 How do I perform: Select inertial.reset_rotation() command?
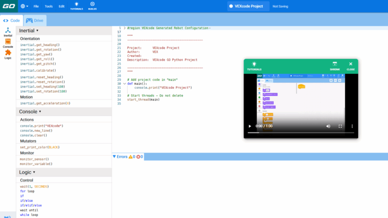pyautogui.click(x=42, y=82)
